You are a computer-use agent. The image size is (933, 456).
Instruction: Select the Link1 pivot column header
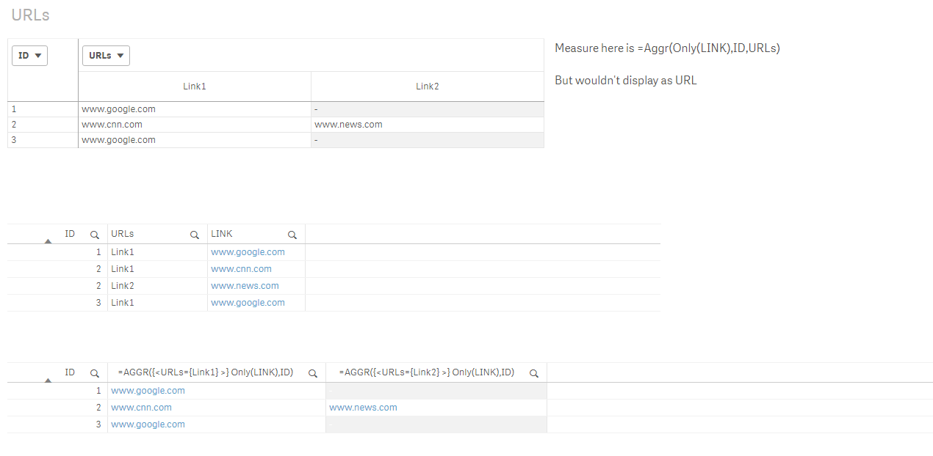(195, 87)
